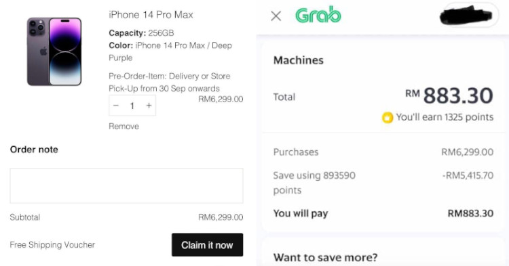The width and height of the screenshot is (509, 266).
Task: Click the iPhone 14 Pro Max title
Action: (x=151, y=15)
